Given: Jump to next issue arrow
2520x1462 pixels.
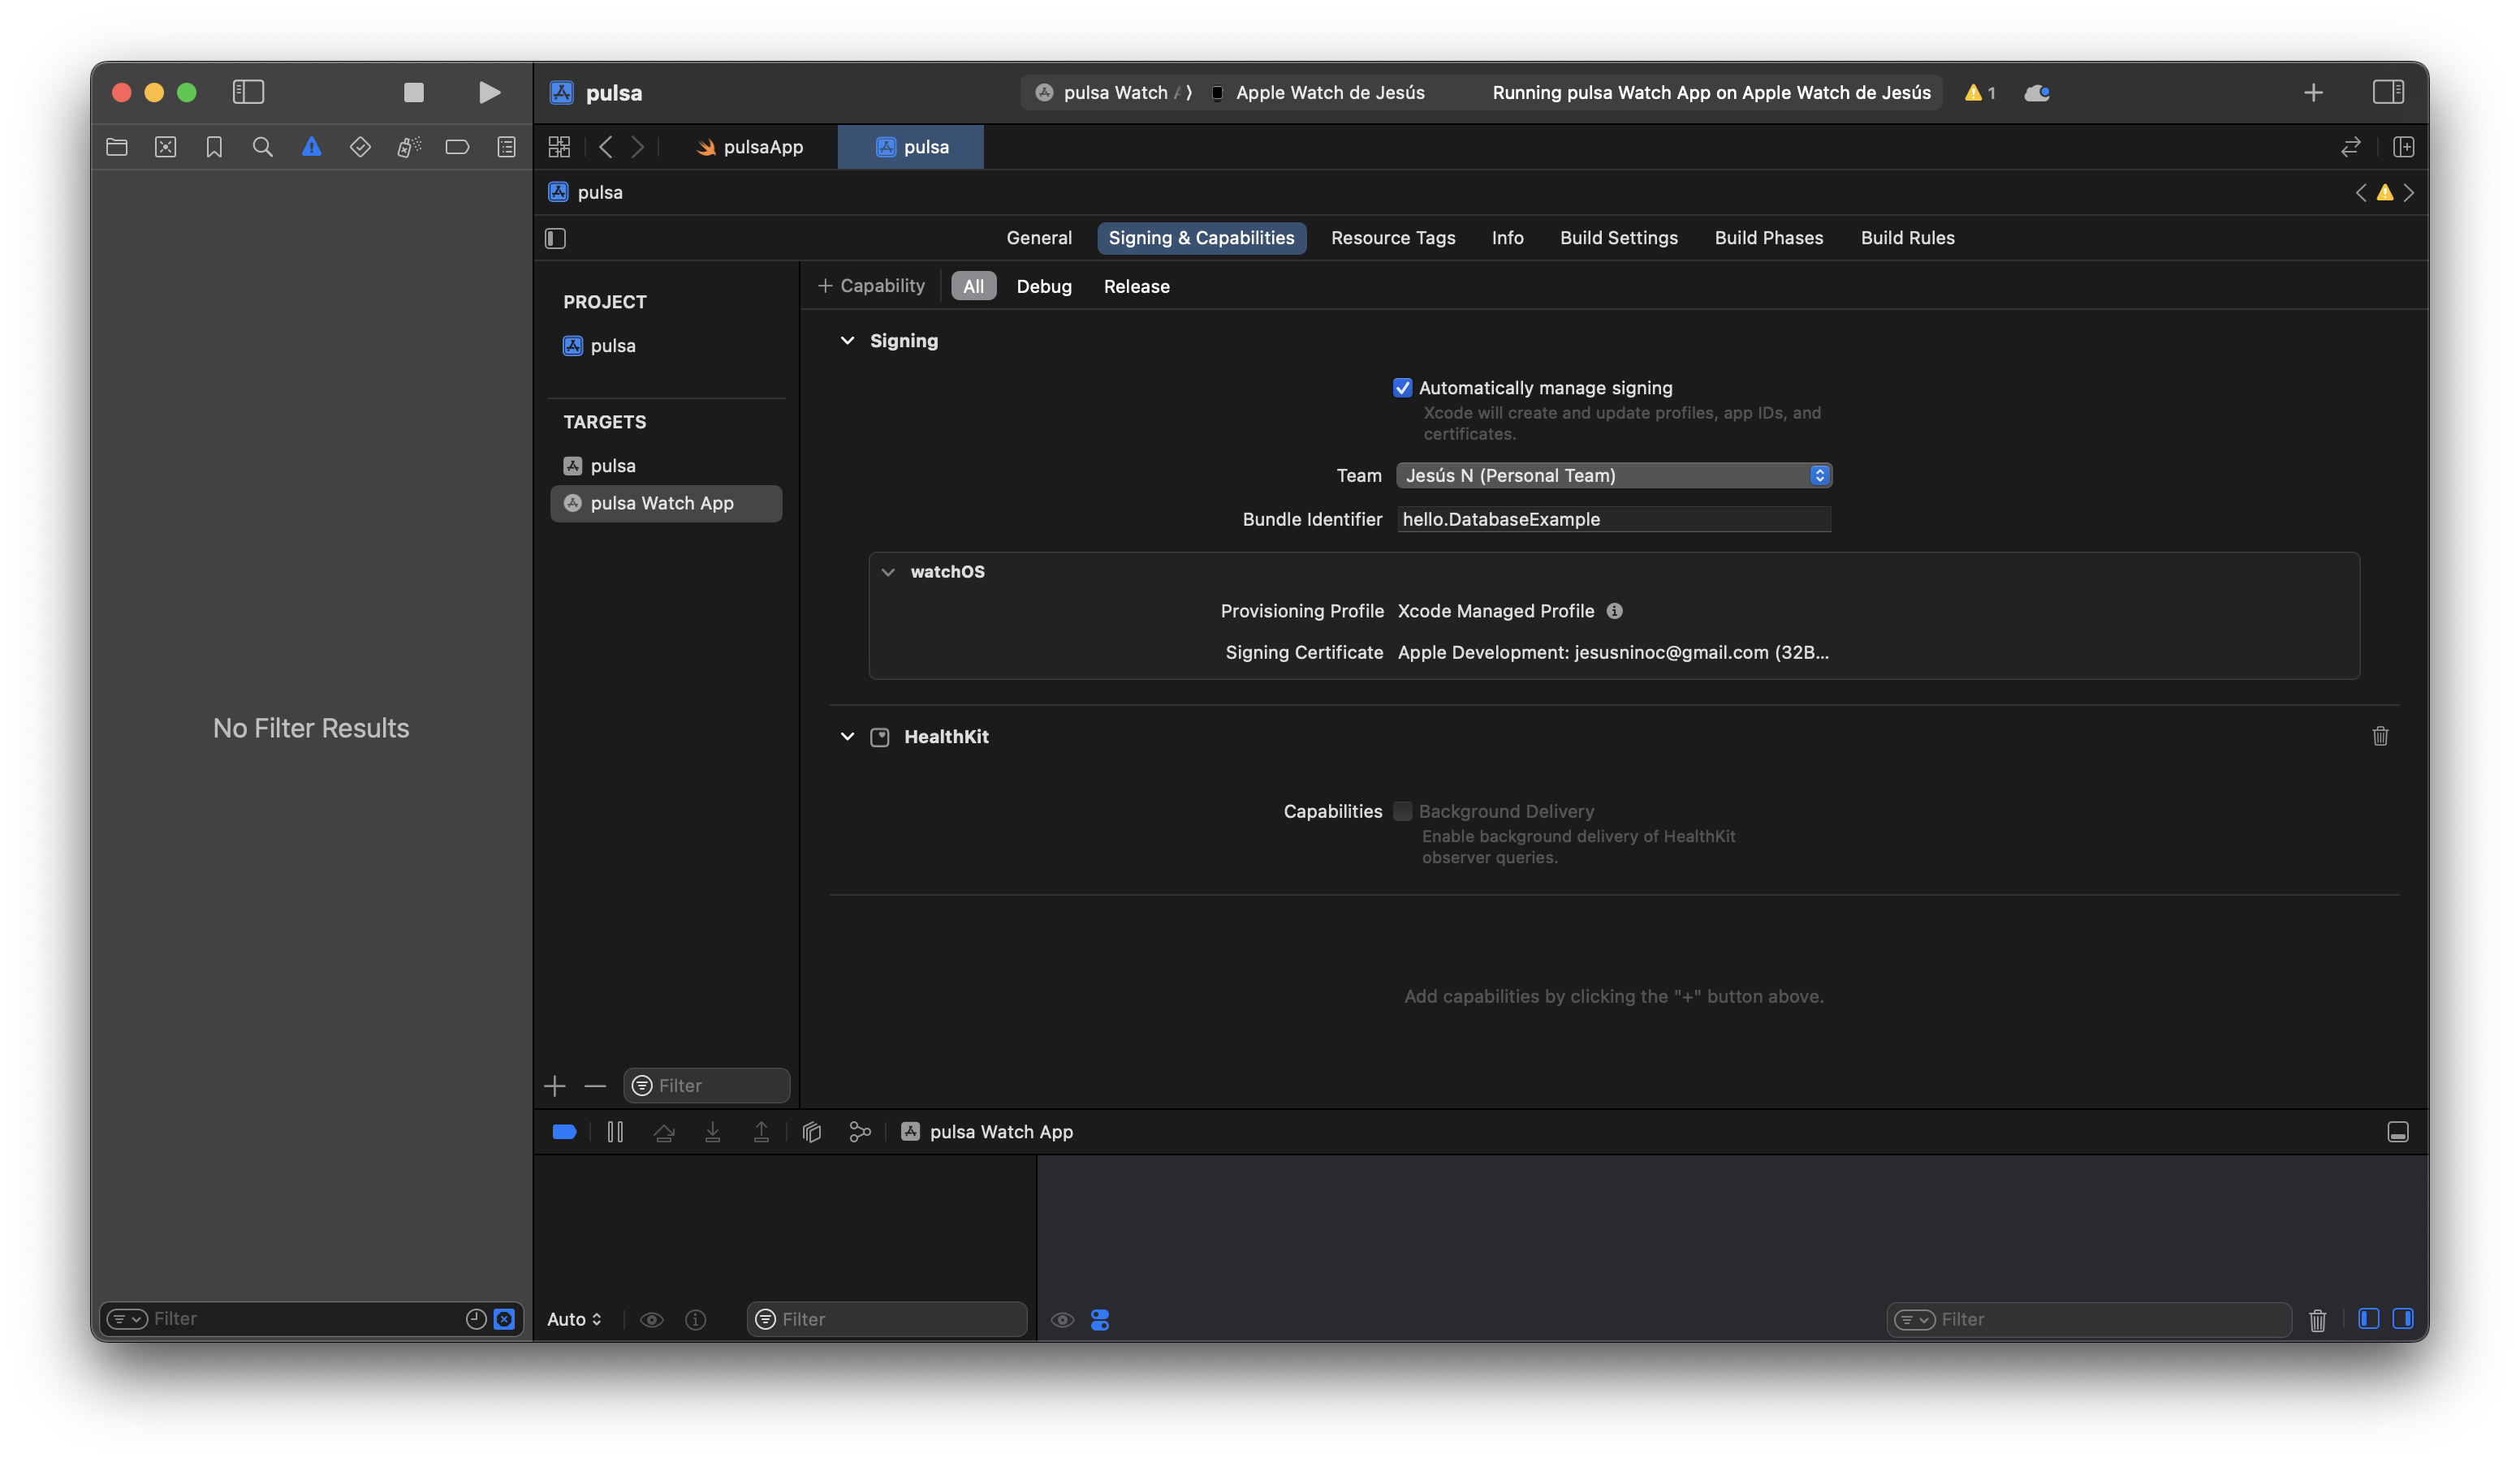Looking at the screenshot, I should coord(2409,191).
